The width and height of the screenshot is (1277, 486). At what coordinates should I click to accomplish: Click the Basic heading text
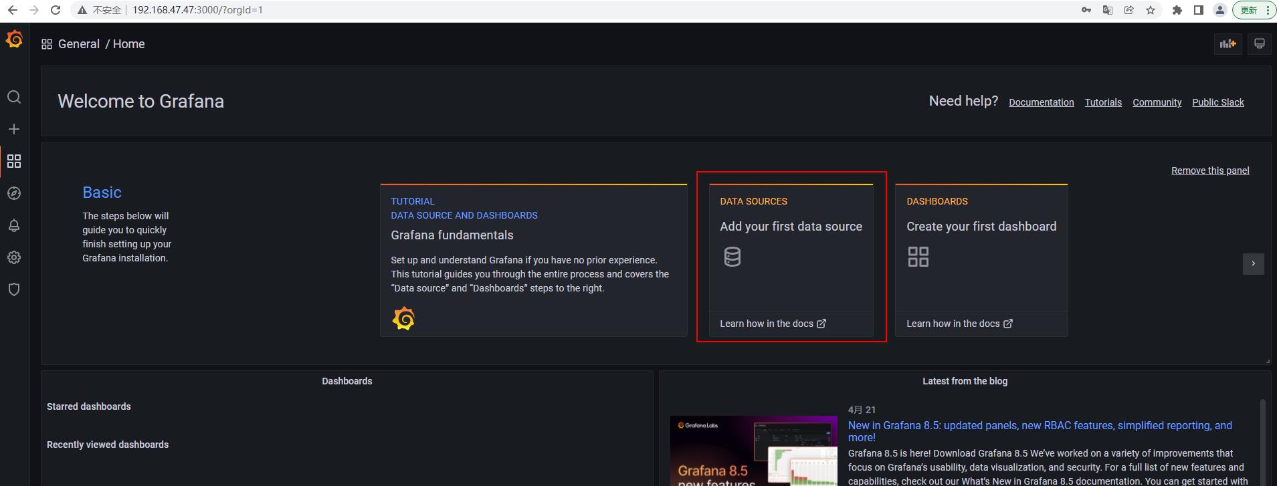[102, 193]
